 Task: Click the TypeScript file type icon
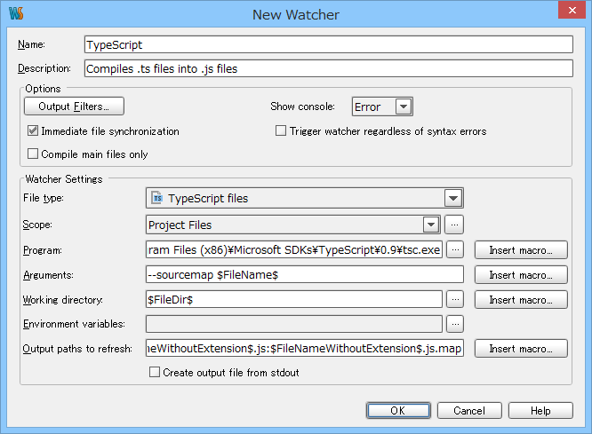pos(156,198)
